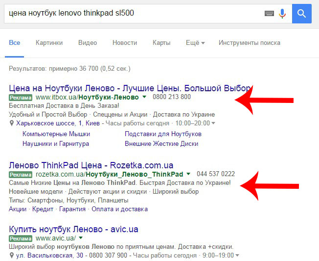
Task: Click Реклама badge beside rozetka.com.ua
Action: click(x=21, y=175)
